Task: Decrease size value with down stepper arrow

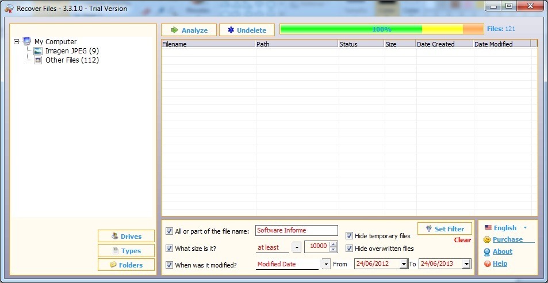Action: click(334, 249)
